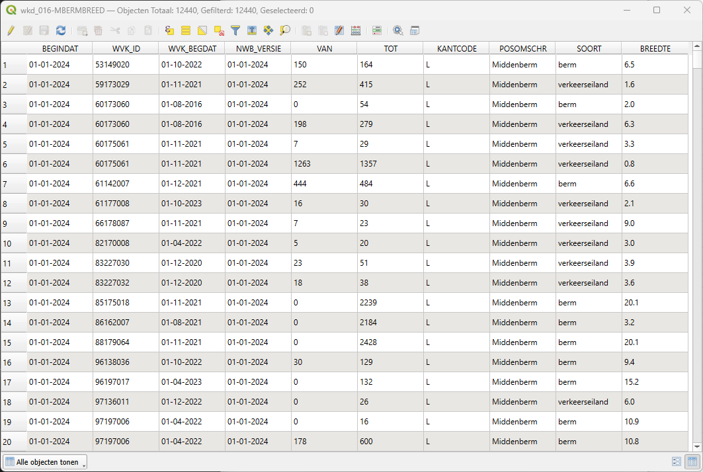Click the filter funnel icon
The height and width of the screenshot is (472, 703).
tap(235, 30)
